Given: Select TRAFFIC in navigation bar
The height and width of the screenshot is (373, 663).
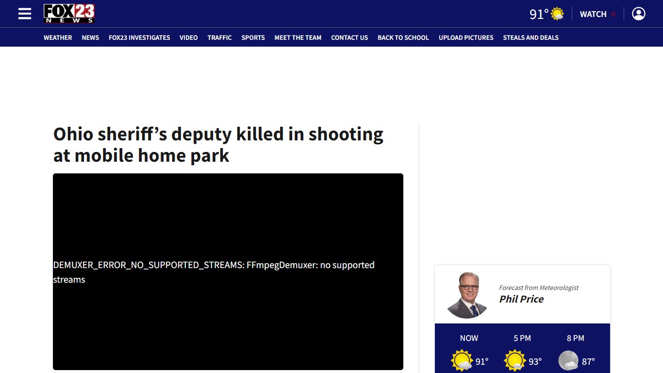Looking at the screenshot, I should [x=219, y=37].
